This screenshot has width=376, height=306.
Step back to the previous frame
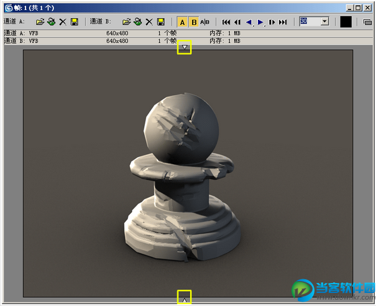(237, 22)
